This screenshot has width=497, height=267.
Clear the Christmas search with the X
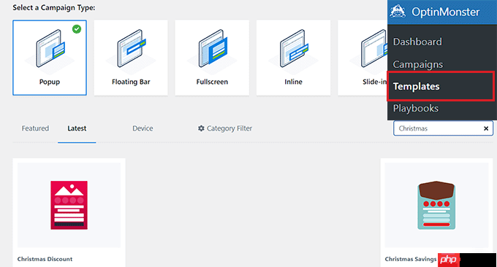pos(486,128)
